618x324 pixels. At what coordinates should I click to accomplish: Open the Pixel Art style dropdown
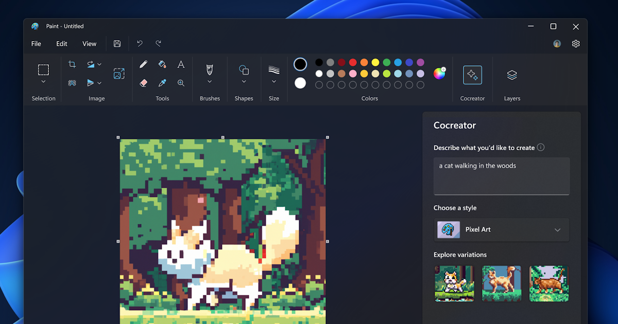(x=502, y=229)
